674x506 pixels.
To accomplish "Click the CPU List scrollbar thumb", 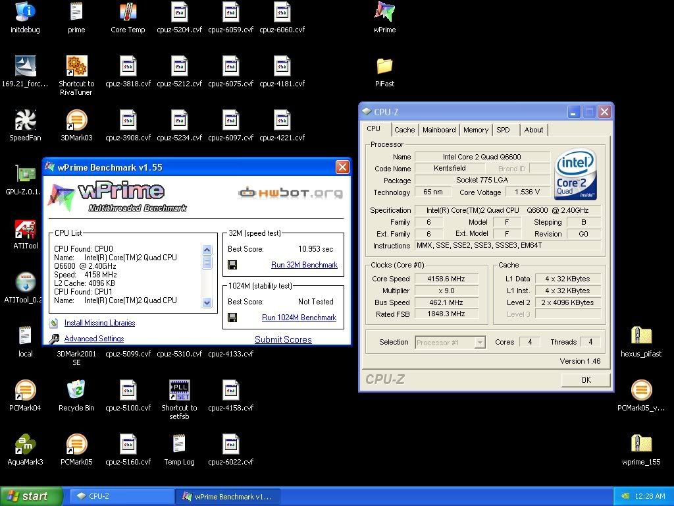I will click(x=207, y=262).
